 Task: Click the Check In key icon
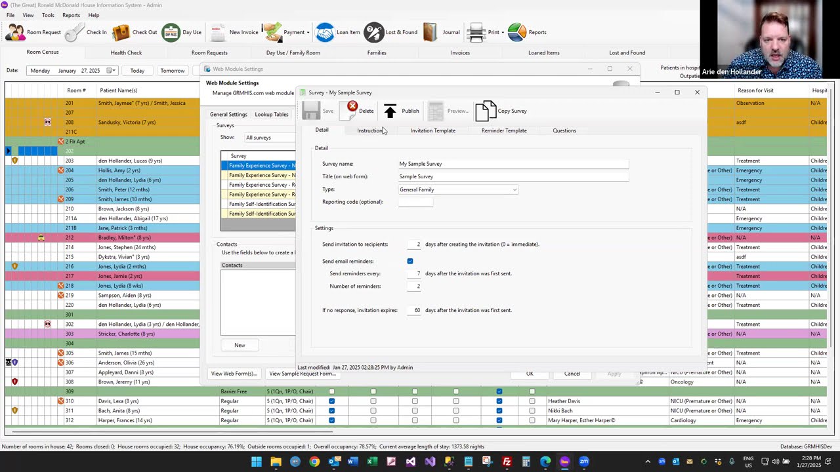click(75, 32)
